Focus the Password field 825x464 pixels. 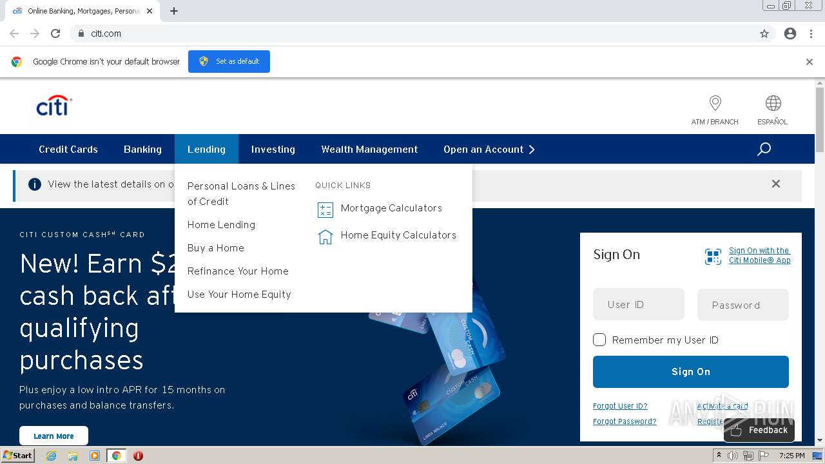(743, 305)
